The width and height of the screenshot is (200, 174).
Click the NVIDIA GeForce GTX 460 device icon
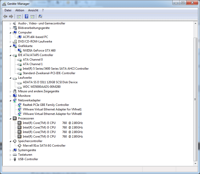tap(20, 51)
